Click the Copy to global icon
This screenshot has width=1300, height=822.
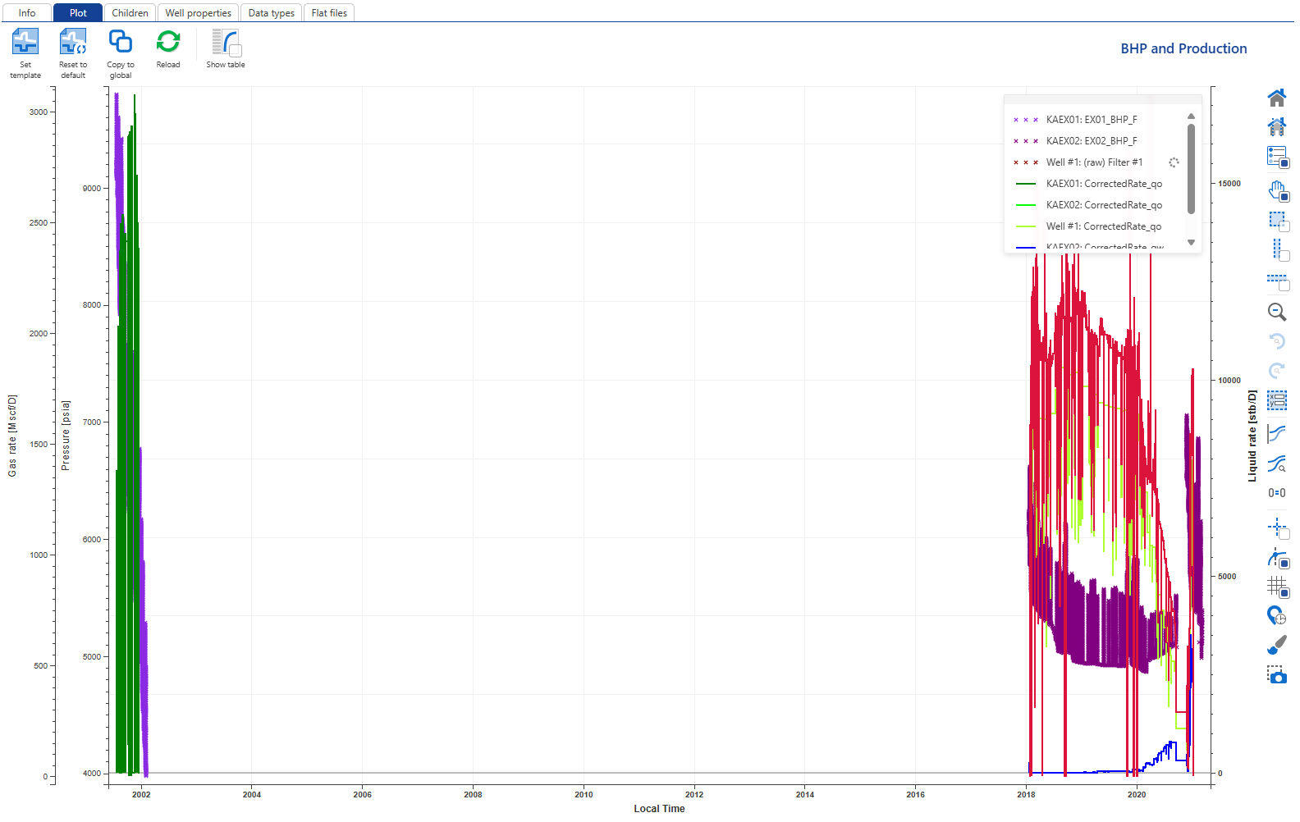[x=121, y=43]
